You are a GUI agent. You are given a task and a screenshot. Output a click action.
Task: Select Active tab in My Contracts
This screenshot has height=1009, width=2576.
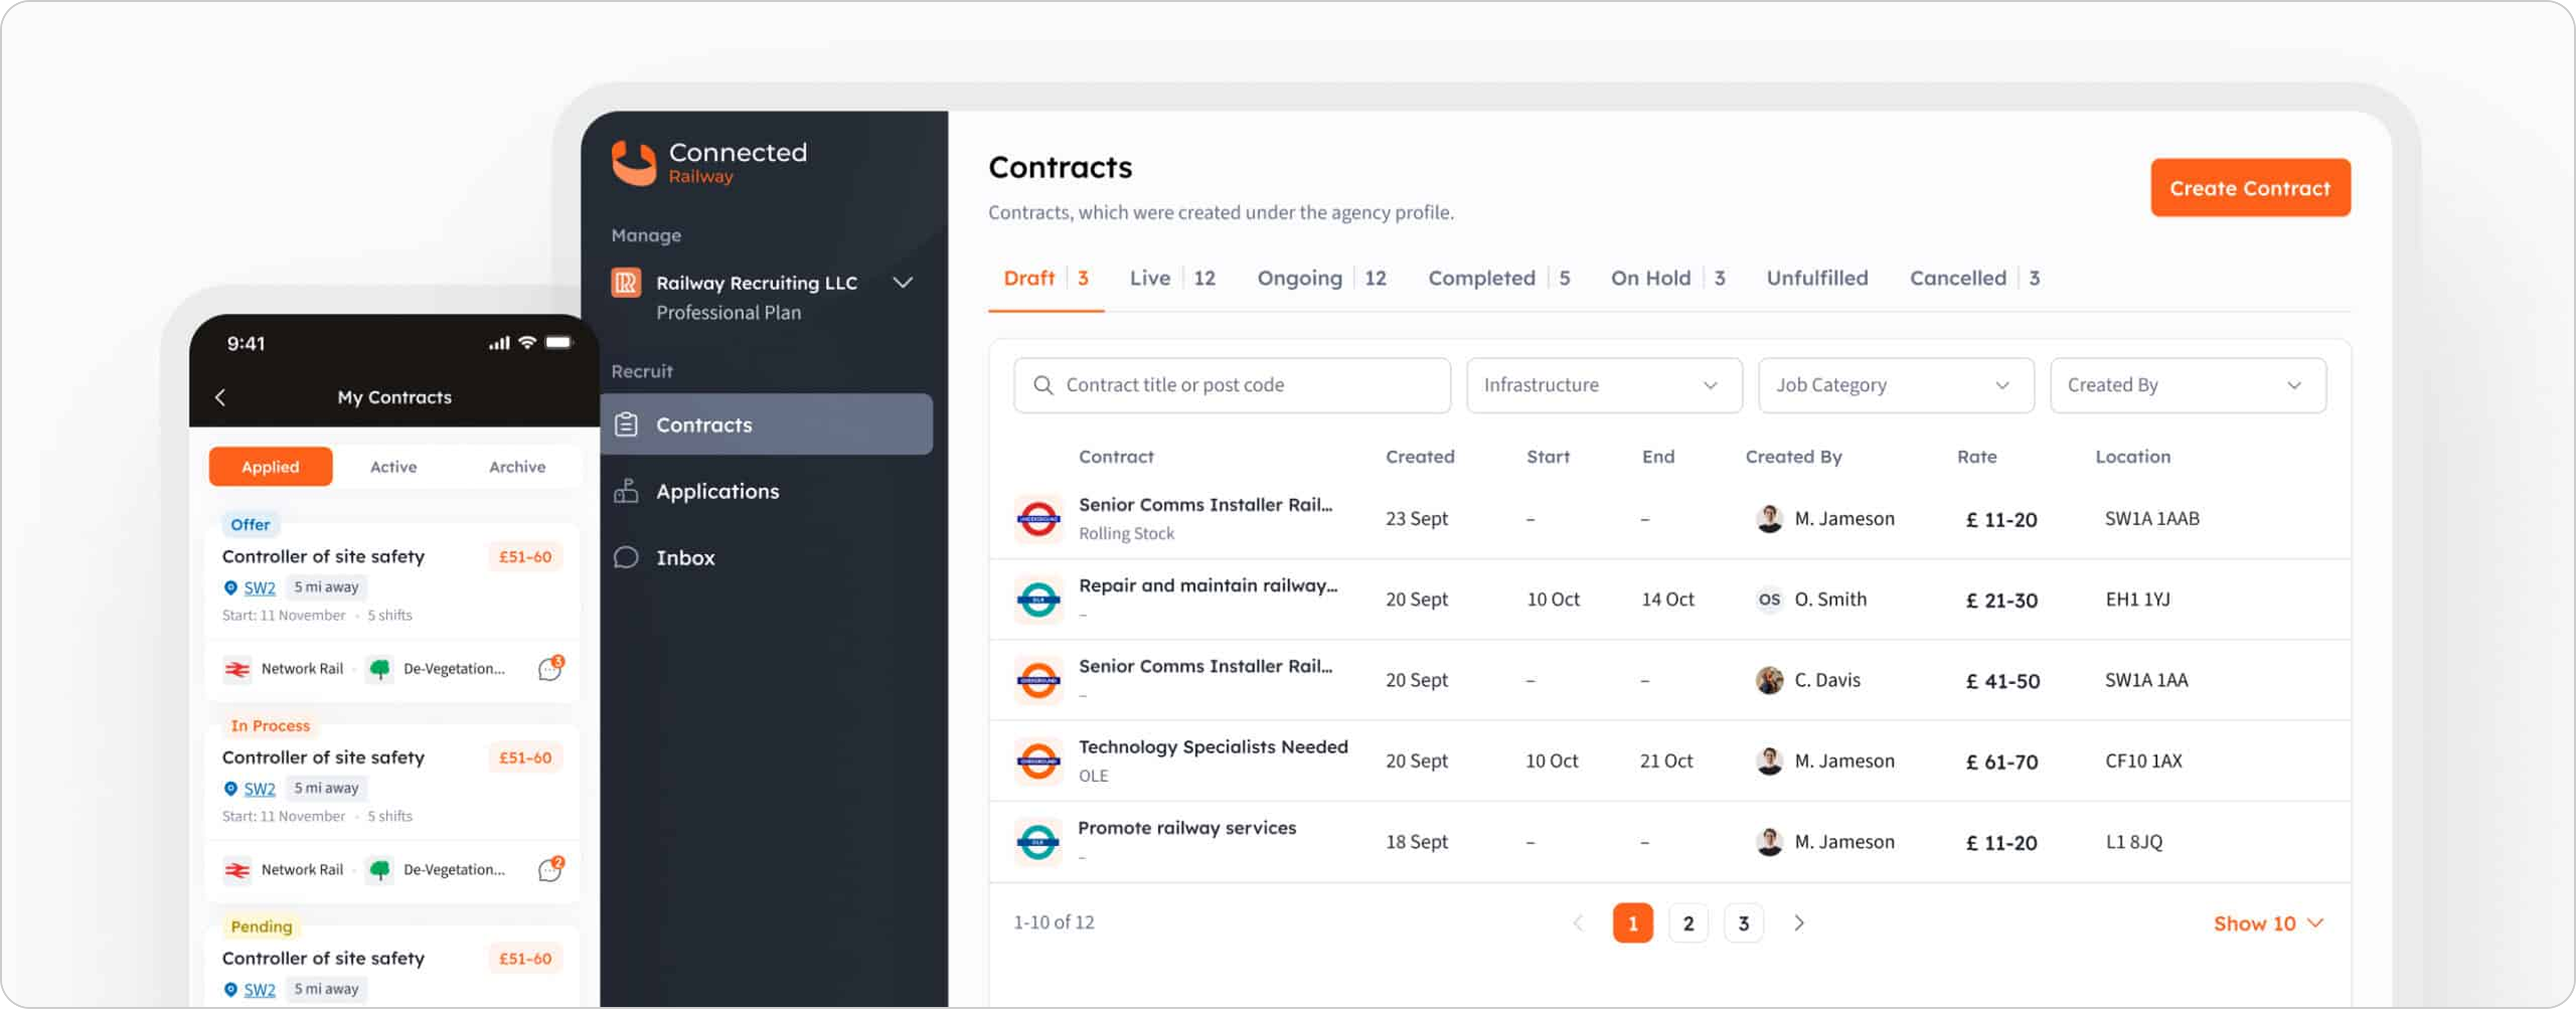pos(393,467)
